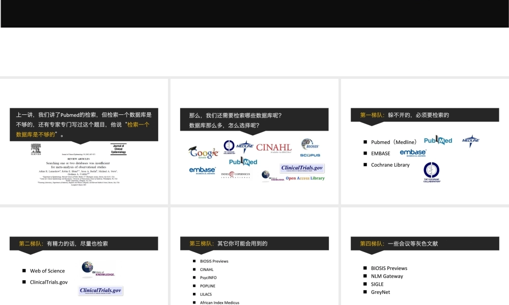Click the highlighted text 检索一个数据库是不够的
This screenshot has width=509, height=305.
point(82,129)
